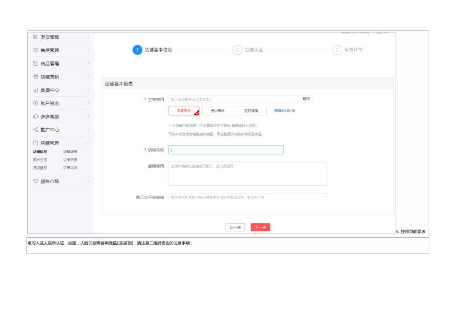Open 图片空间 submenu item

[40, 160]
